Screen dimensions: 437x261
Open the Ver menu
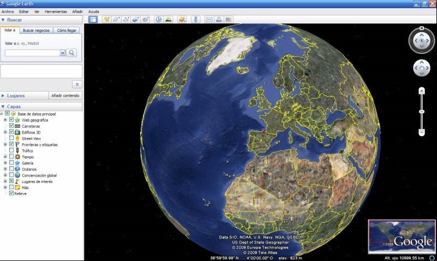pos(37,11)
